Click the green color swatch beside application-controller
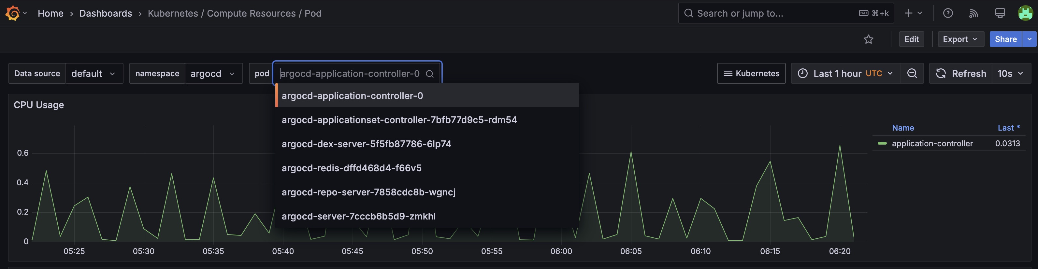The width and height of the screenshot is (1038, 269). [x=883, y=143]
